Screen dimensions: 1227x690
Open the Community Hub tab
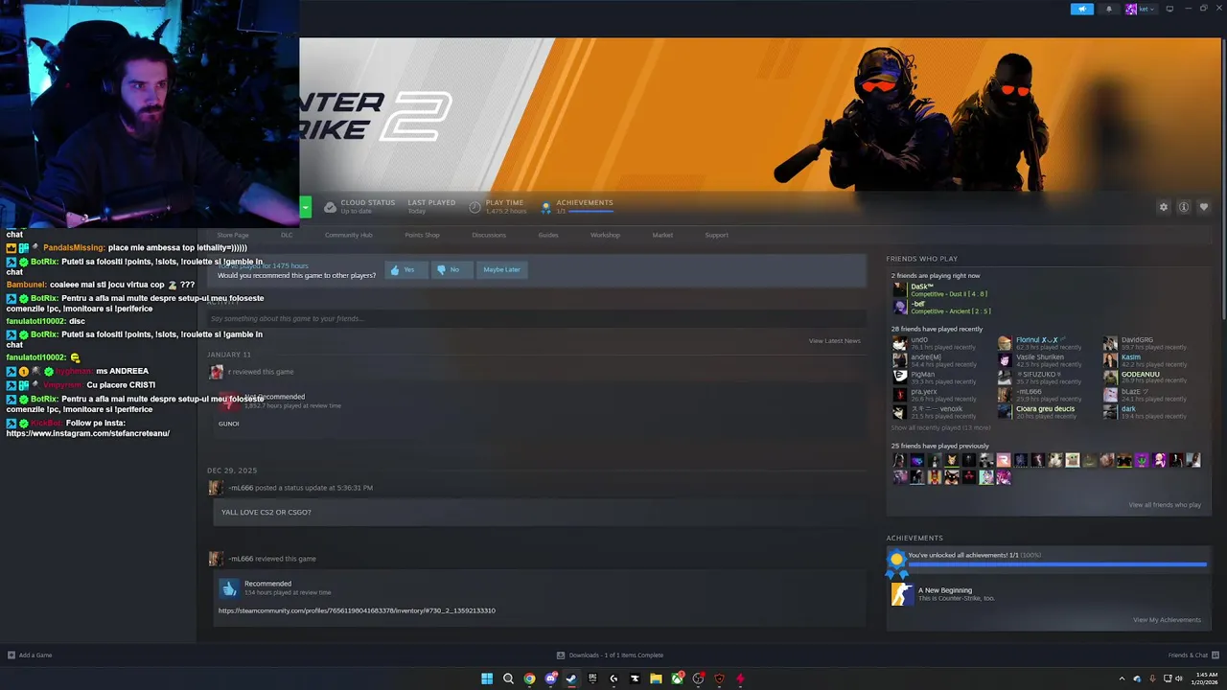click(348, 235)
